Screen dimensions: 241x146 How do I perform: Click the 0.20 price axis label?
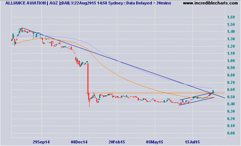[231, 119]
